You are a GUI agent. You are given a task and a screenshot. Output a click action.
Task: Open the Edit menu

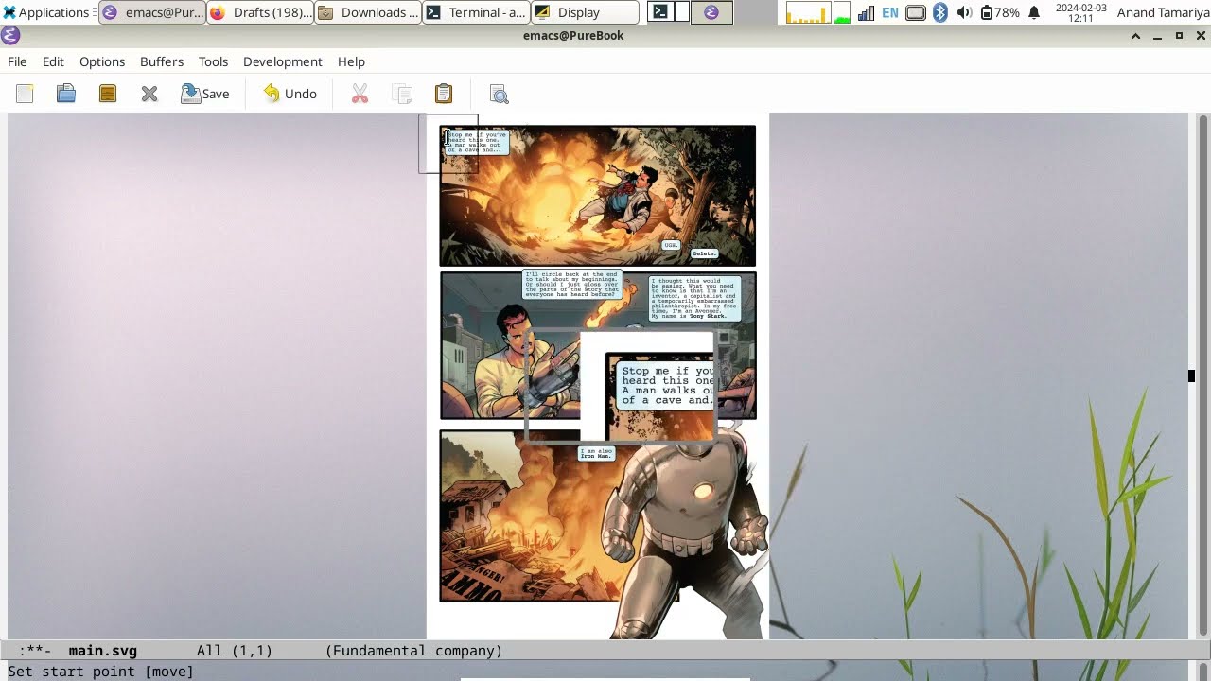point(53,61)
